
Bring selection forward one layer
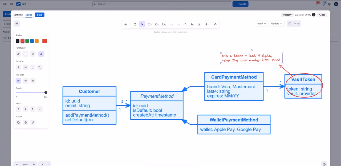point(33,109)
